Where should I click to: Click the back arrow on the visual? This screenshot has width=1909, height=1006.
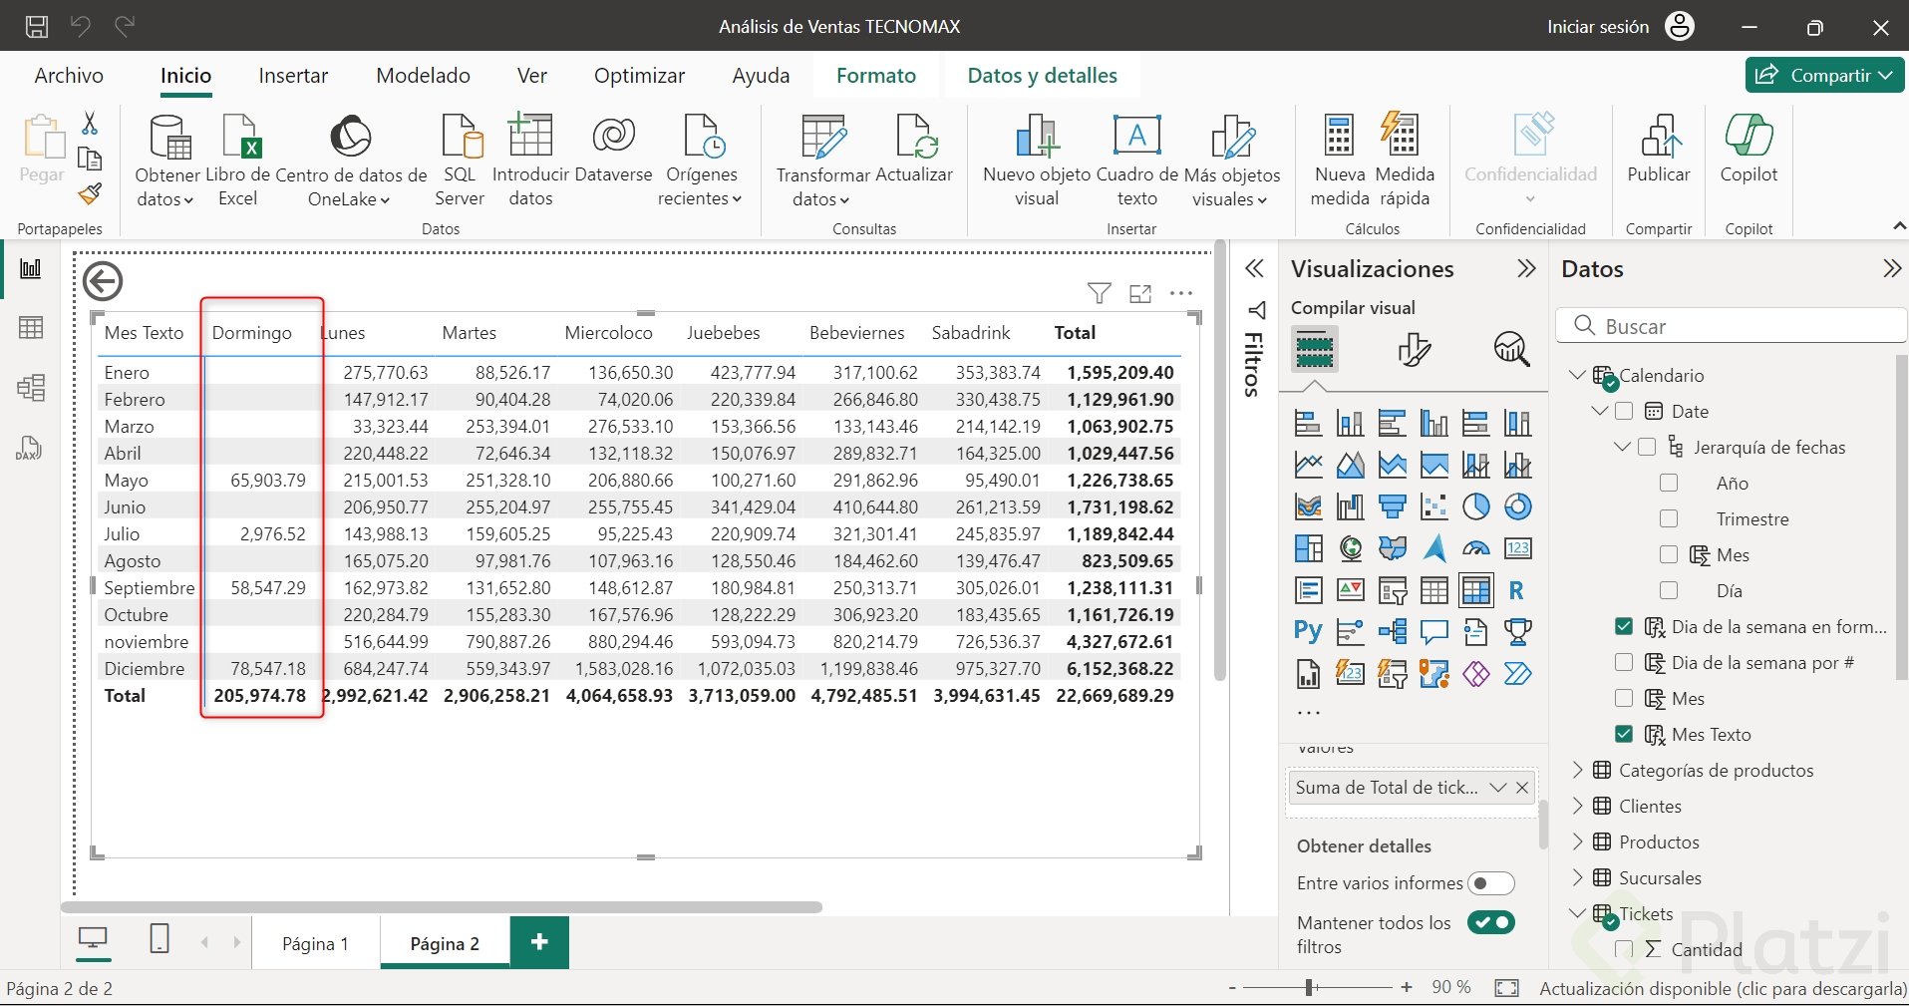click(103, 282)
